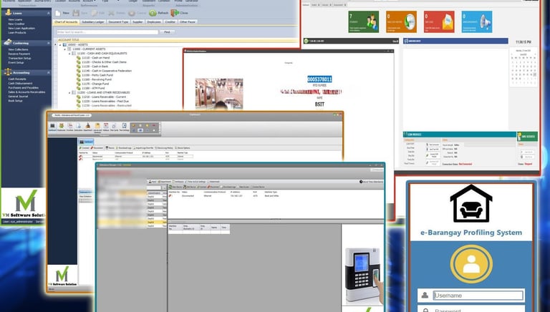Switch to the Supplier tab
Screen dimensions: 550x312
(137, 21)
